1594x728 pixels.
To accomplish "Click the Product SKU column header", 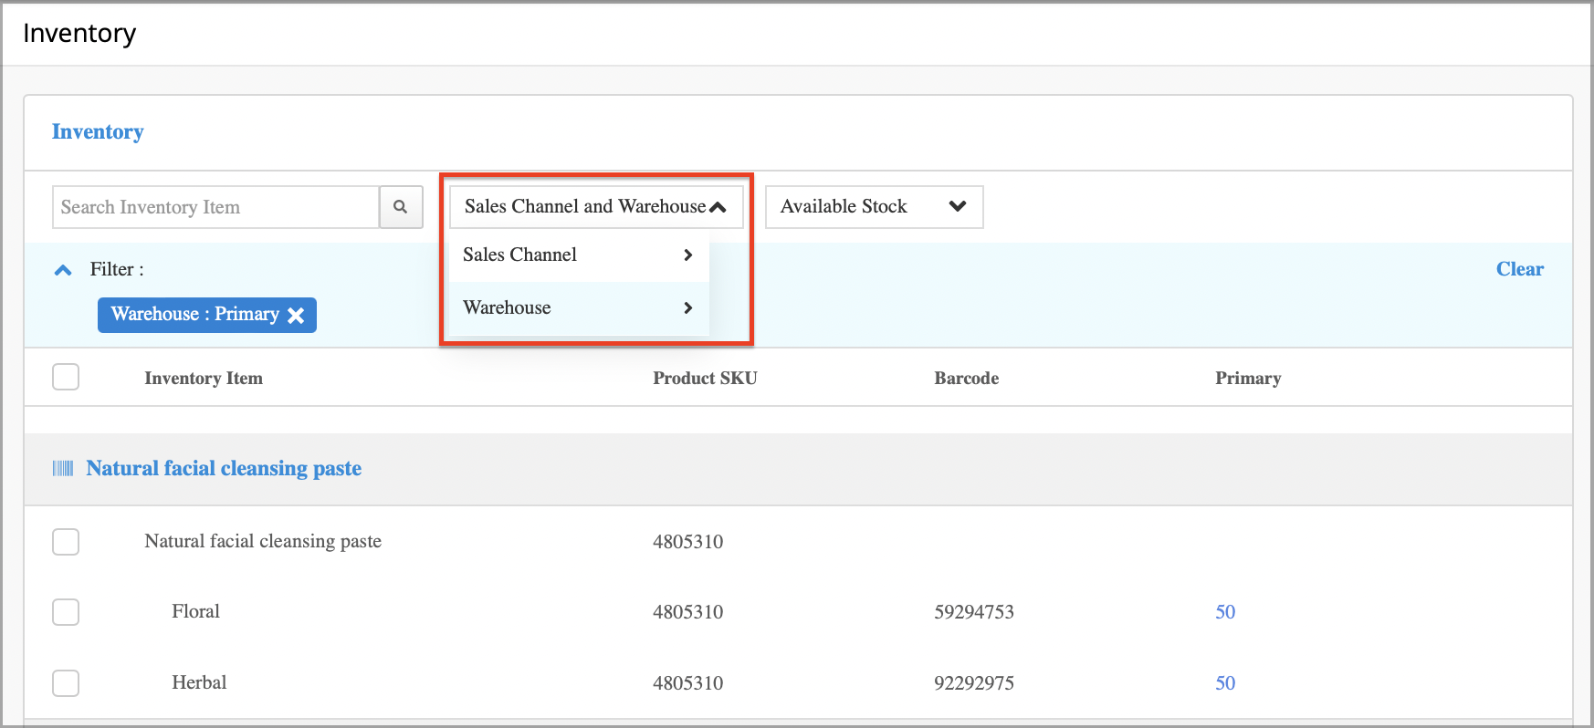I will pyautogui.click(x=705, y=379).
